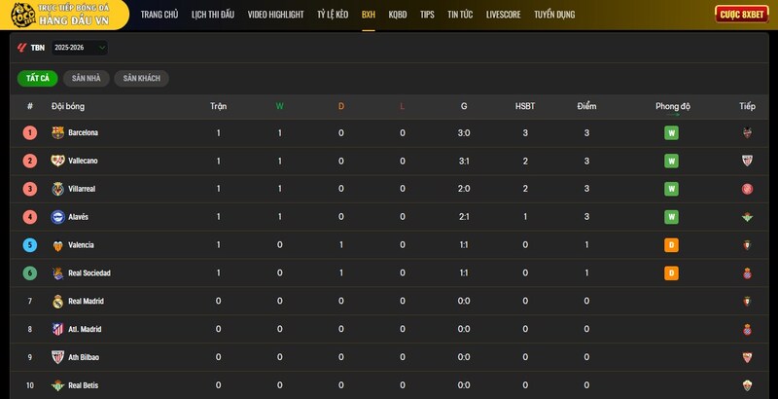Open Valencia's next opponent crest
This screenshot has height=399, width=778.
pyautogui.click(x=747, y=245)
